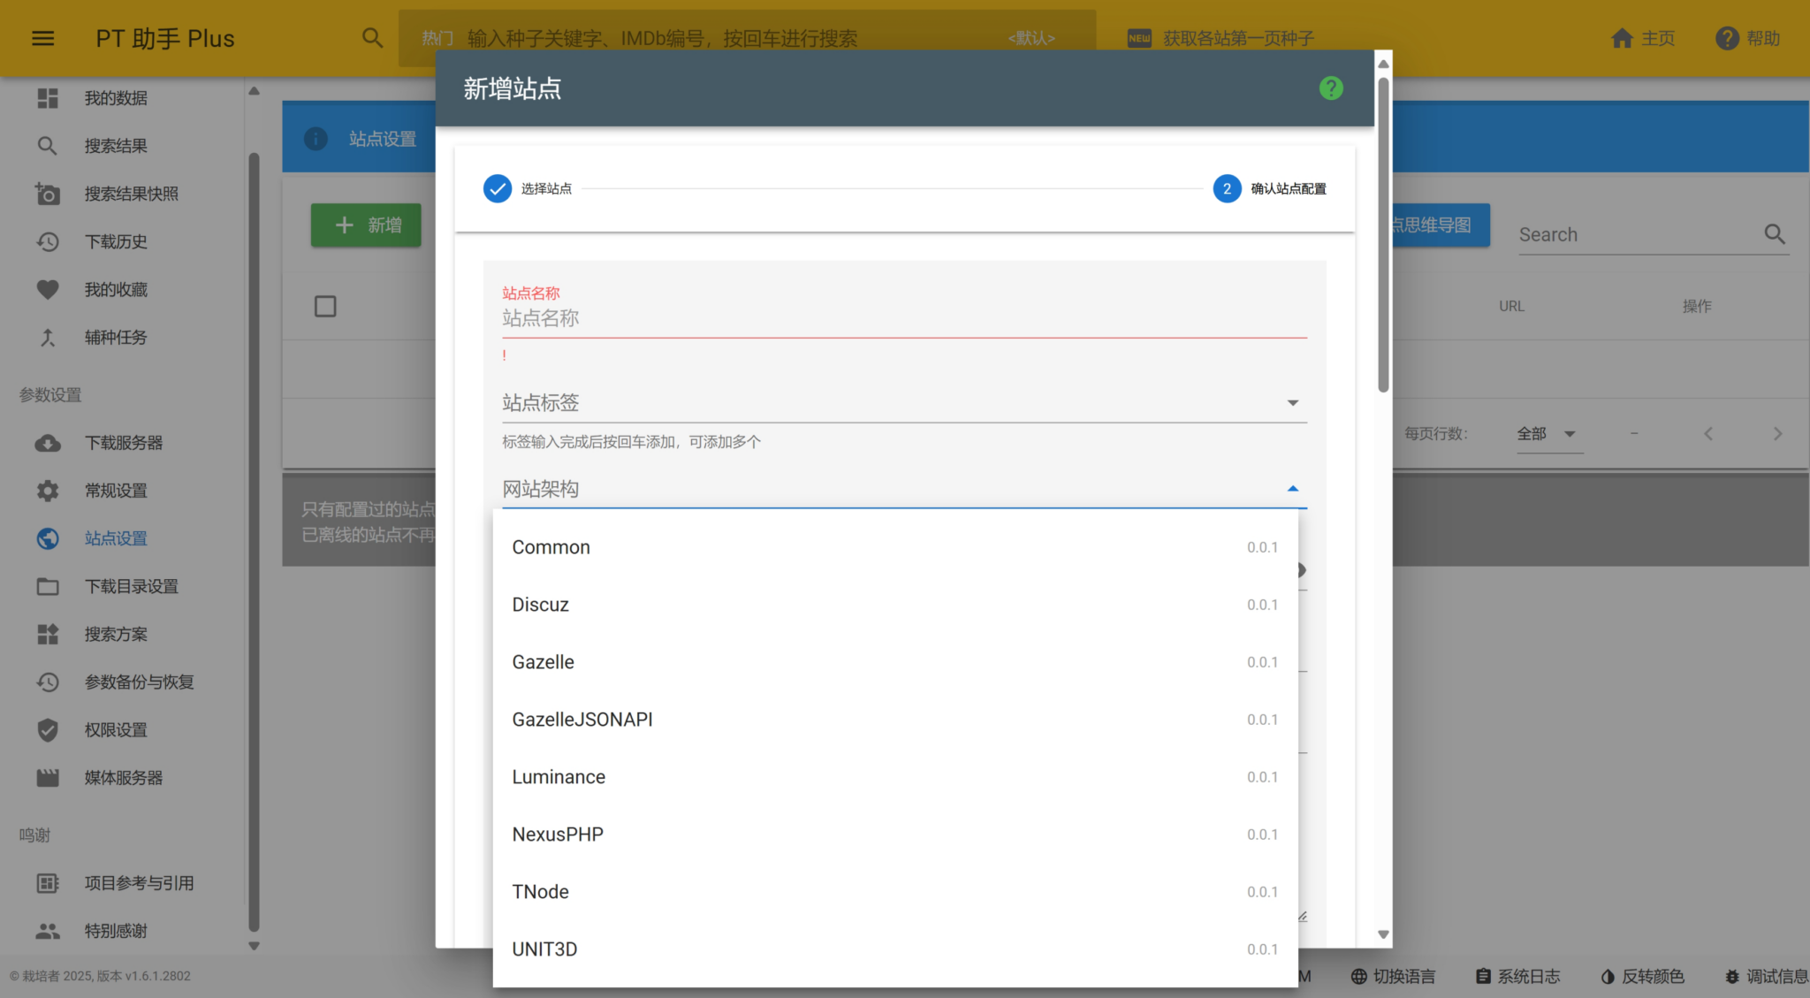
Task: Expand the 站点标签 dropdown arrow
Action: click(1292, 403)
